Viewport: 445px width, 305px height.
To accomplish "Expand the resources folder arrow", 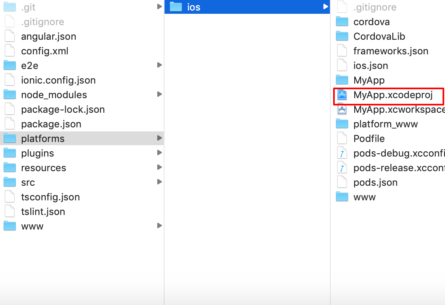I will tap(160, 167).
